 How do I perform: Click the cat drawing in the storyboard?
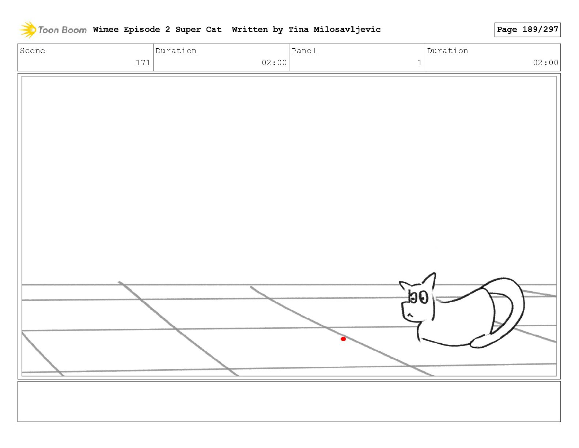point(461,310)
